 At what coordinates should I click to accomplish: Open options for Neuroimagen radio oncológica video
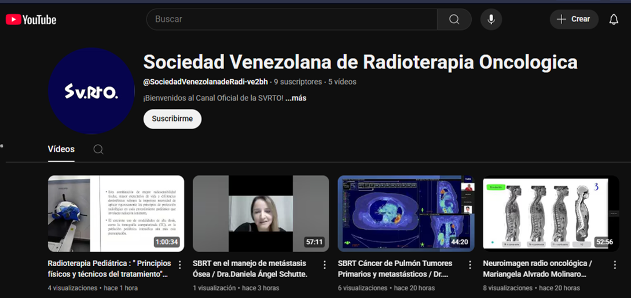pyautogui.click(x=615, y=264)
